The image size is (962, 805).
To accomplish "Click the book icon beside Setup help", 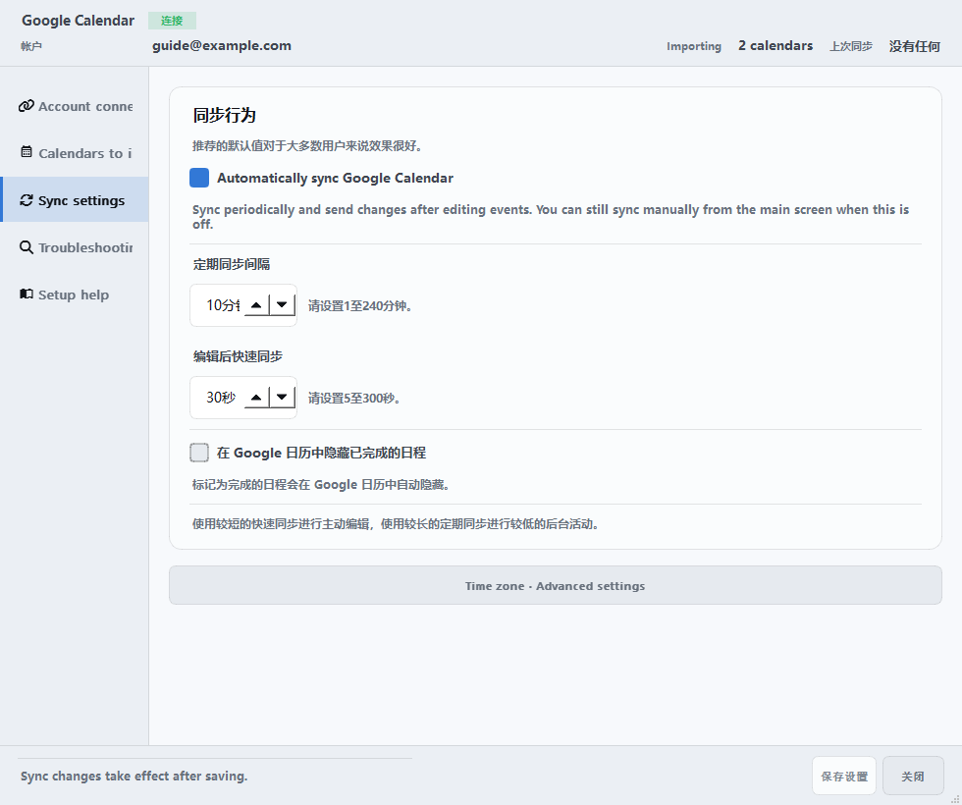I will (x=27, y=294).
